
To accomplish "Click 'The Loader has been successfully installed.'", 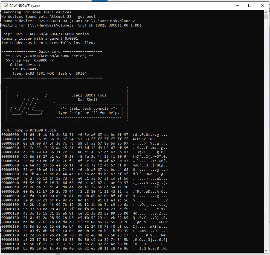I will coord(48,43).
